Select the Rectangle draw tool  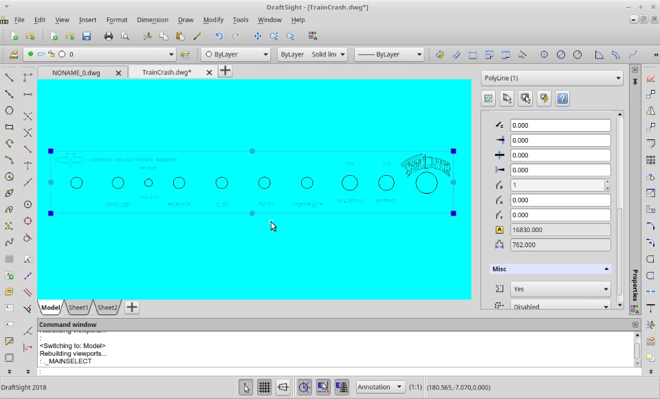coord(9,127)
